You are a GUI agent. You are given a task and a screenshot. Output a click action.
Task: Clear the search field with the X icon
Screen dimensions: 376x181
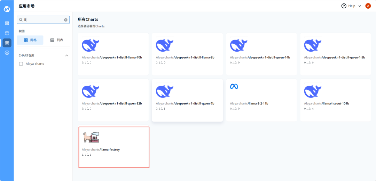pos(66,20)
